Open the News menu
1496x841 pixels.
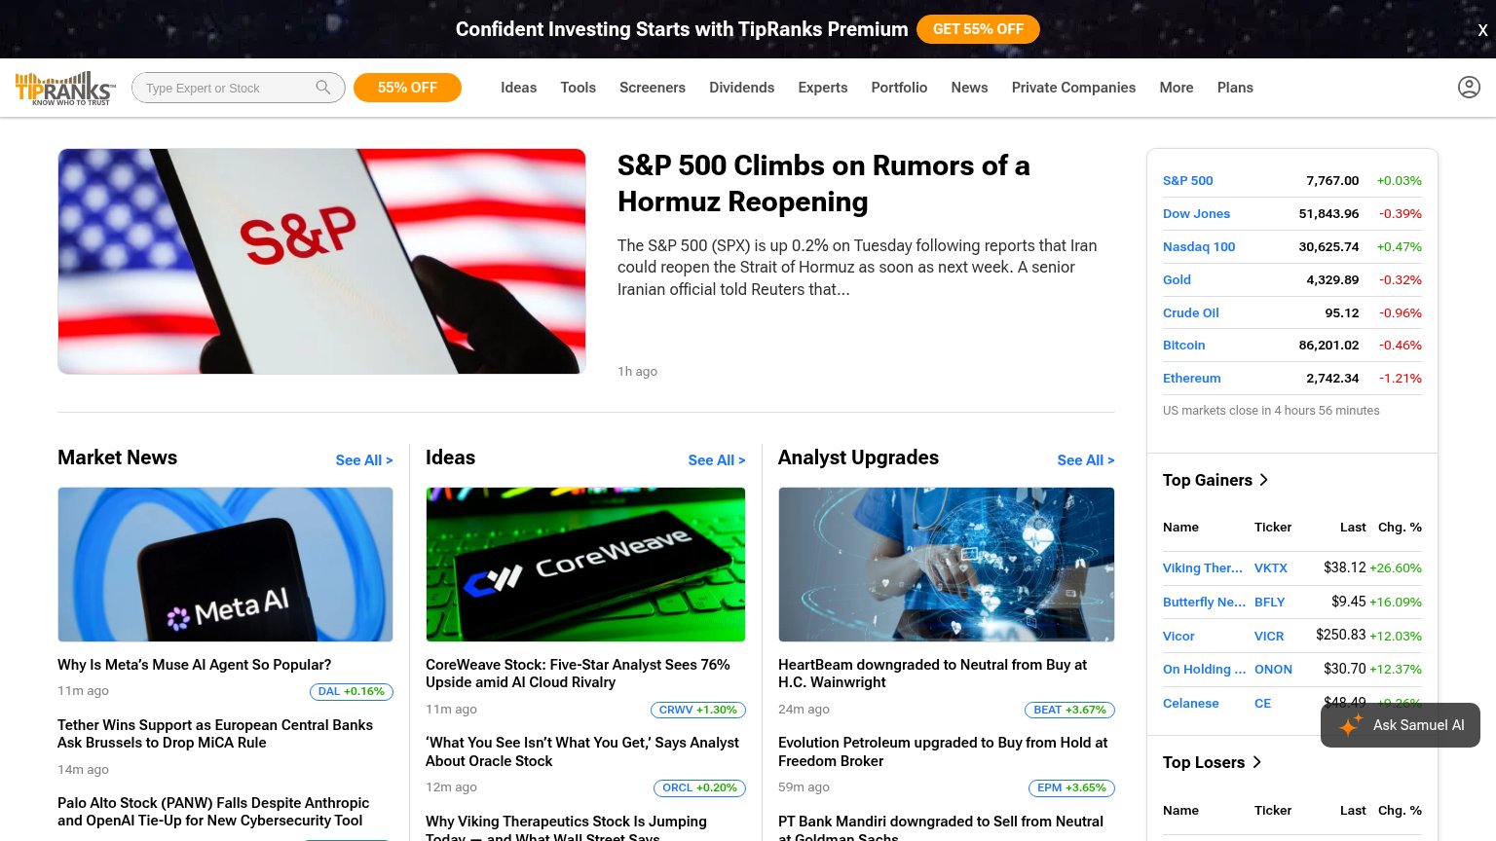tap(969, 88)
